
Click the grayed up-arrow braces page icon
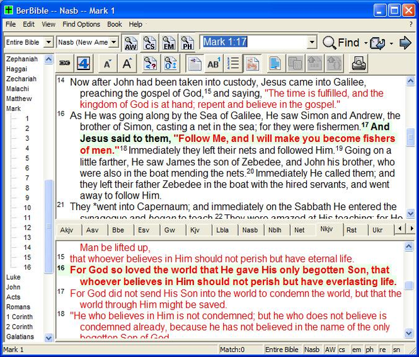(334, 63)
